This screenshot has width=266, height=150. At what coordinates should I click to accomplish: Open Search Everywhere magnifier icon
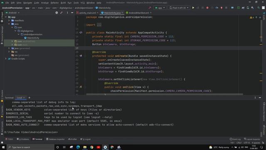coord(259,8)
